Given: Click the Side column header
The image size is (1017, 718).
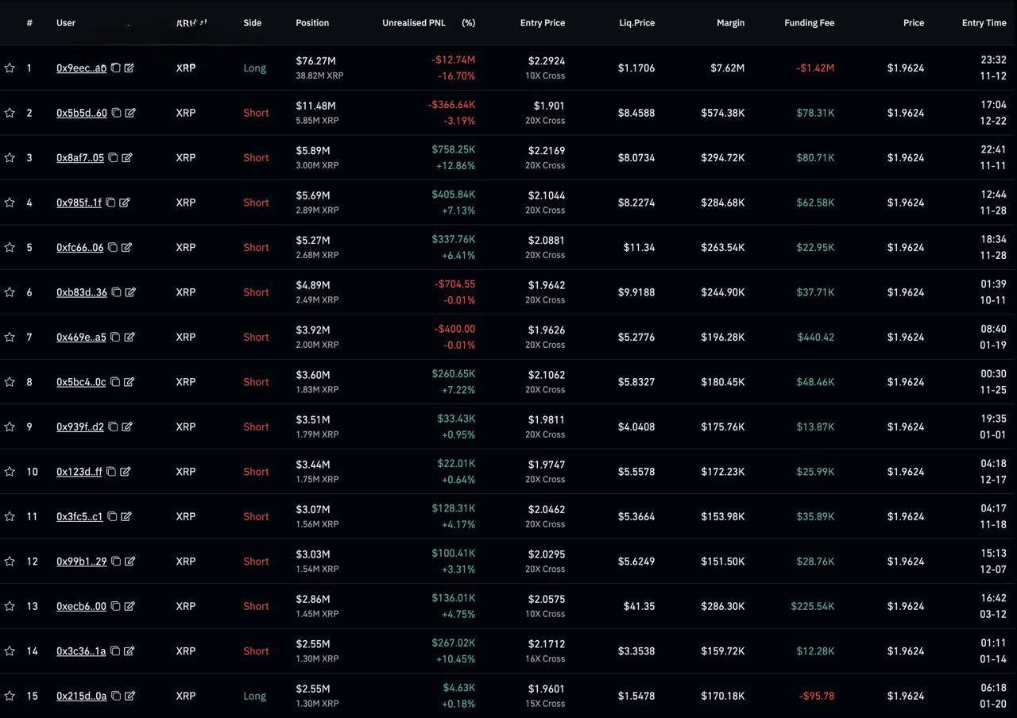Looking at the screenshot, I should point(252,23).
